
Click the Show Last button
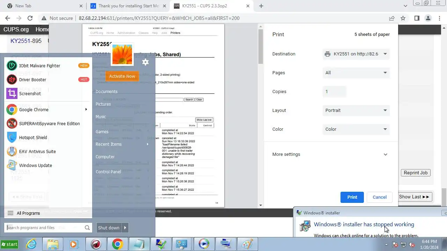(x=415, y=197)
